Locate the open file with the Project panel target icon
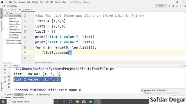This screenshot has height=104, width=186. (x=12, y=10)
